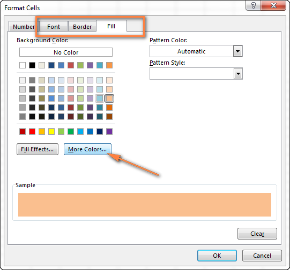Pick yellow standard color swatch
Image resolution: width=290 pixels, height=270 pixels.
[51, 132]
